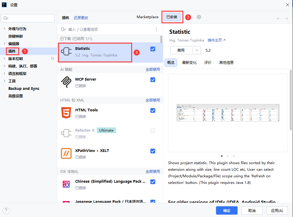Click the HTML Tools plugin icon
The width and height of the screenshot is (293, 217).
pos(66,113)
